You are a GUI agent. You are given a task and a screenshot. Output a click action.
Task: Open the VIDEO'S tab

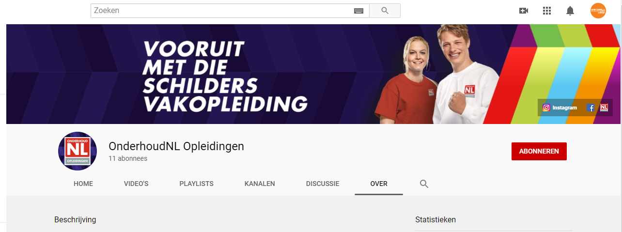pyautogui.click(x=136, y=184)
